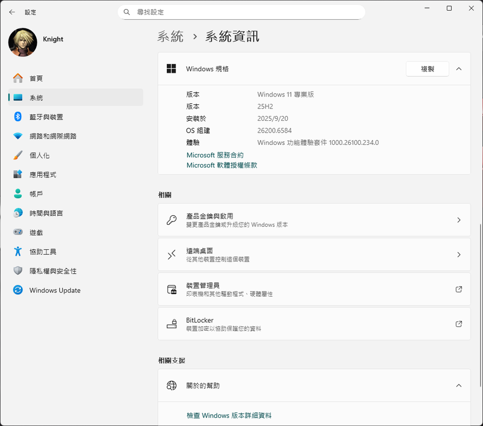Image resolution: width=483 pixels, height=426 pixels.
Task: Select 隱私權與安全性 in the sidebar
Action: coord(76,271)
